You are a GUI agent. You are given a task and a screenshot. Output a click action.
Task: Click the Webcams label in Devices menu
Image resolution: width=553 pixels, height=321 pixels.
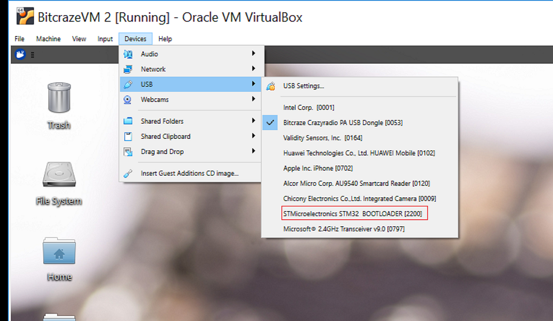154,99
